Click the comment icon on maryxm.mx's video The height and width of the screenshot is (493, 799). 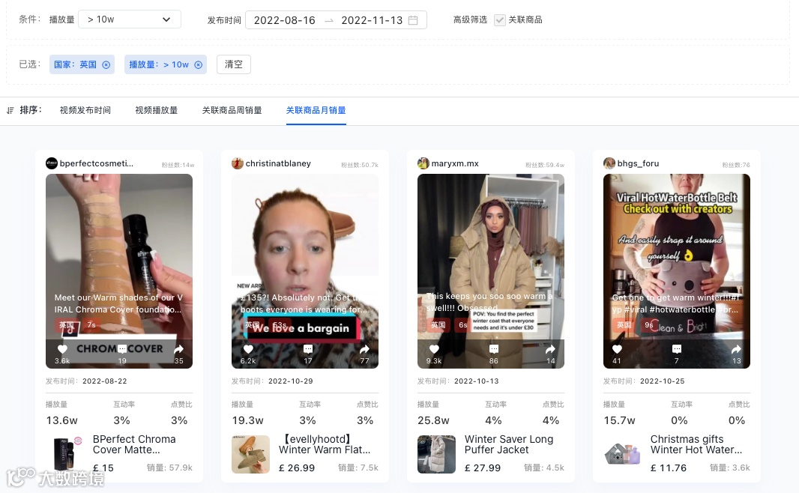[493, 349]
